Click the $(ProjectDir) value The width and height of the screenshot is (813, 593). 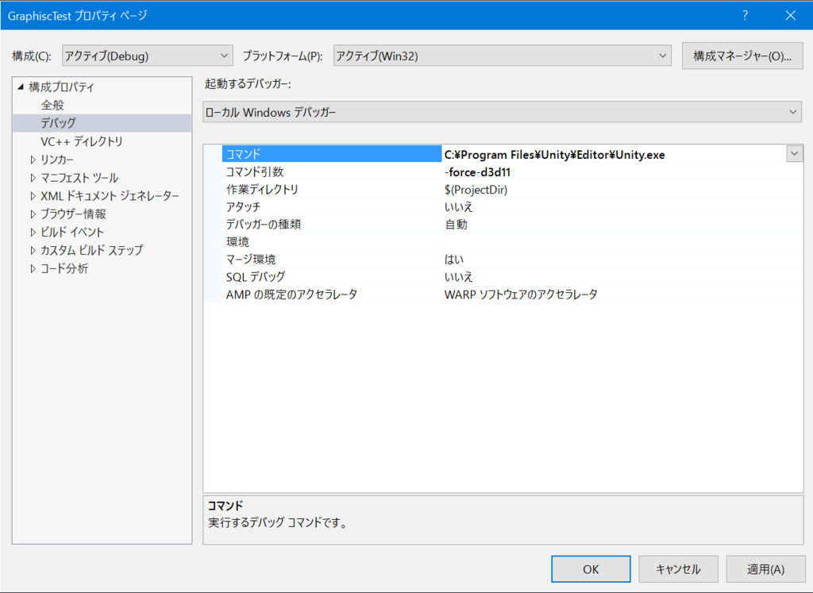click(x=476, y=190)
